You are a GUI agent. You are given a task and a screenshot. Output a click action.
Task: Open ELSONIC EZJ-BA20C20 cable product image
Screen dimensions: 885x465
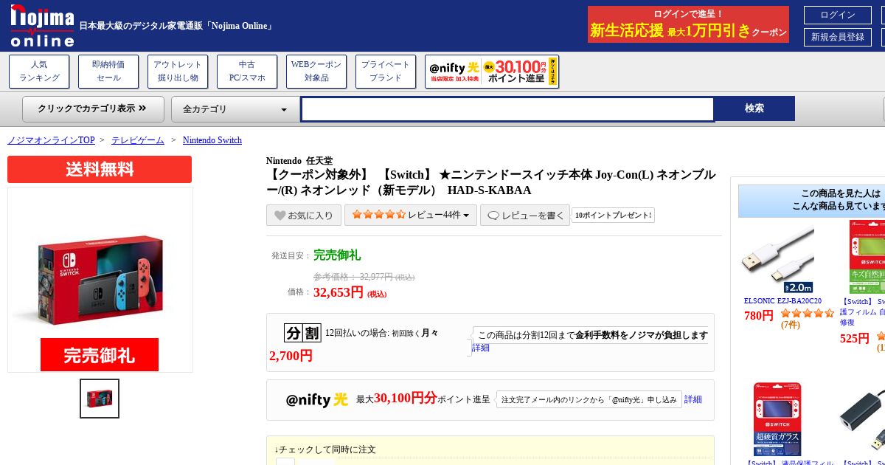tap(777, 258)
